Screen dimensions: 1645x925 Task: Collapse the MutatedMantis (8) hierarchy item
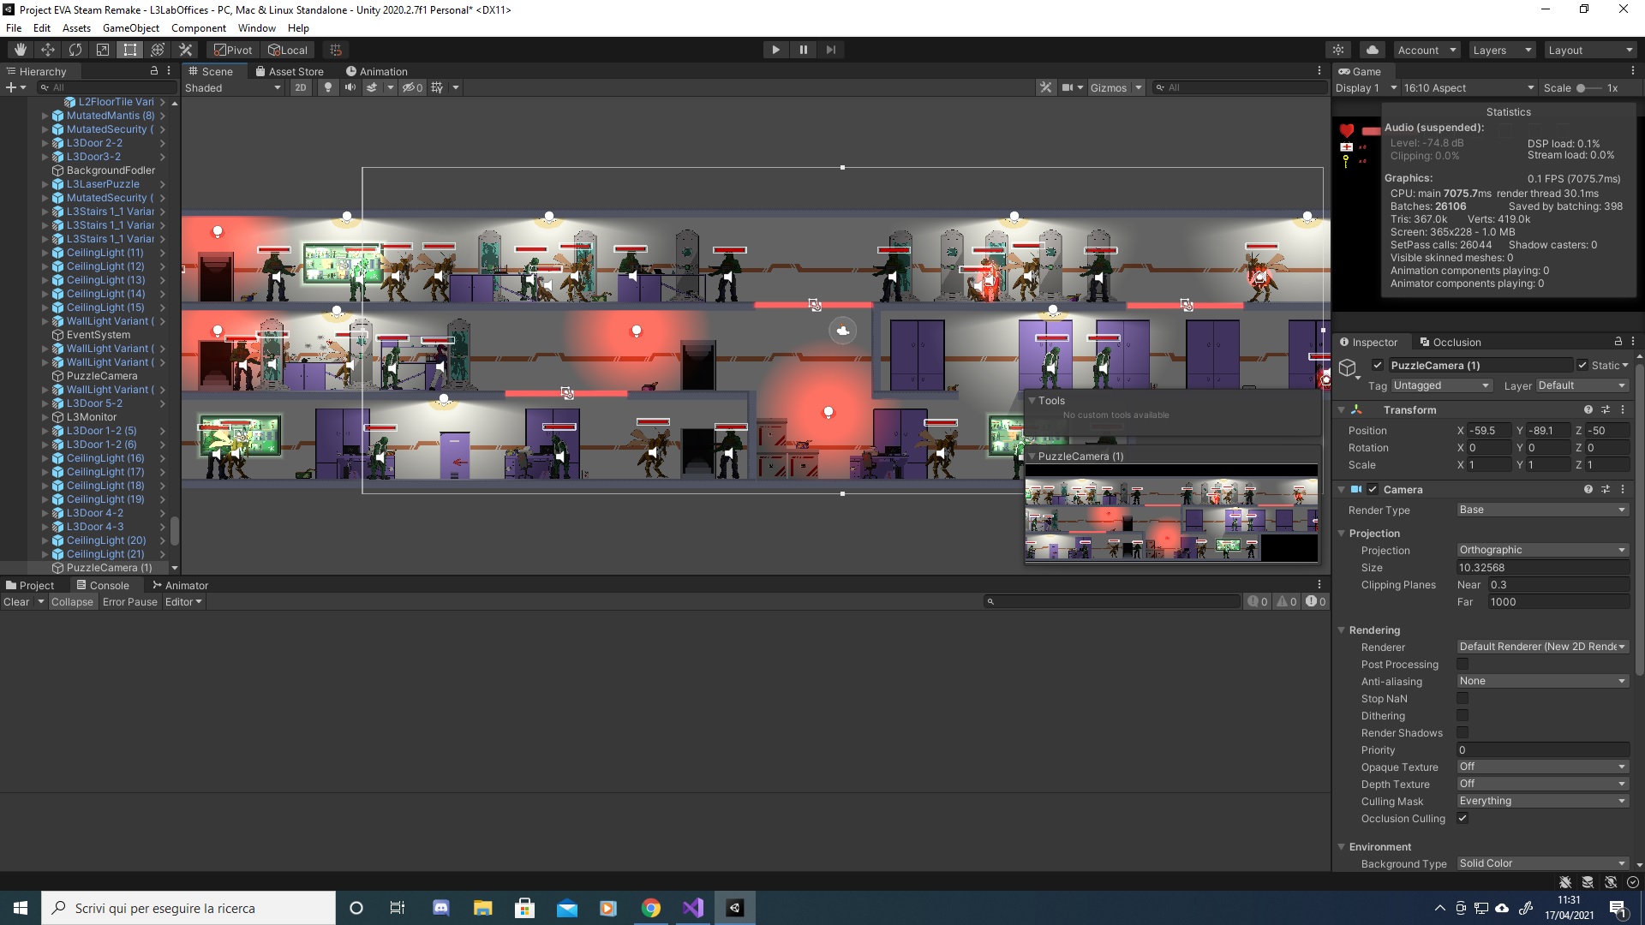45,116
